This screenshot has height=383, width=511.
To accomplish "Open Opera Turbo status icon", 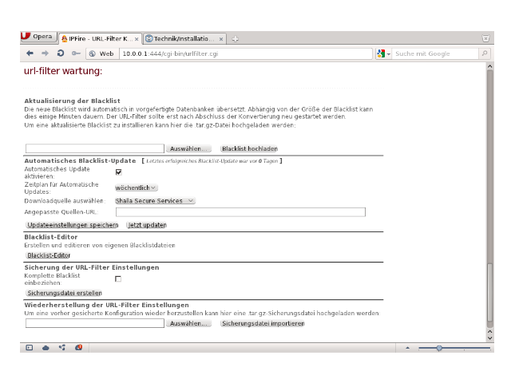I will pyautogui.click(x=78, y=348).
